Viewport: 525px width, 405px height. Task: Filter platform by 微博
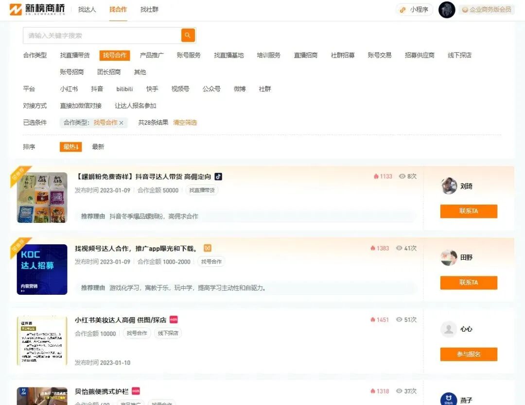[240, 89]
